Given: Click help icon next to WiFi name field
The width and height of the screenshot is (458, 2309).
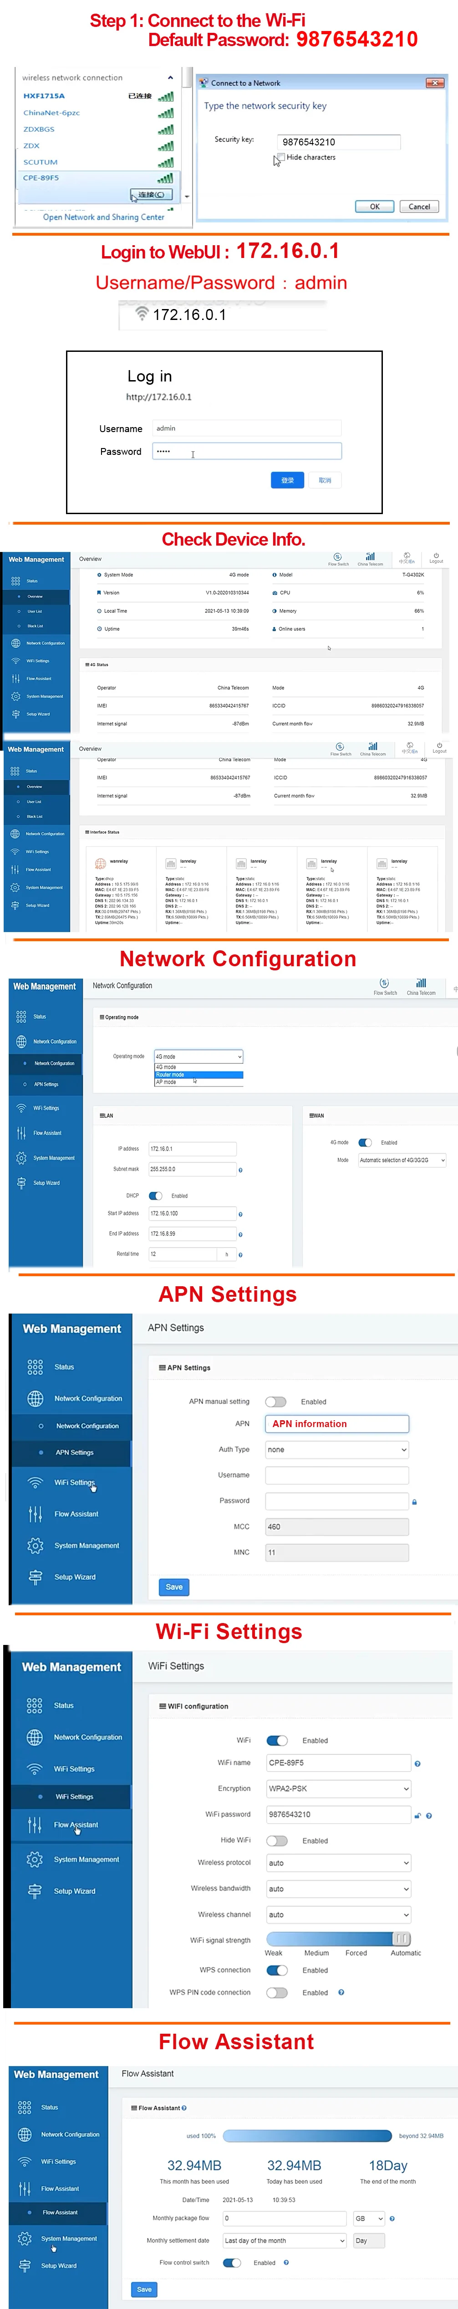Looking at the screenshot, I should point(418,1764).
